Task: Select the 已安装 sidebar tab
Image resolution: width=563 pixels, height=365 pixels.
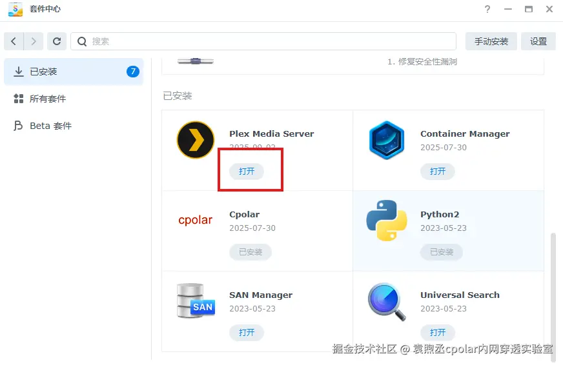Action: pyautogui.click(x=74, y=72)
